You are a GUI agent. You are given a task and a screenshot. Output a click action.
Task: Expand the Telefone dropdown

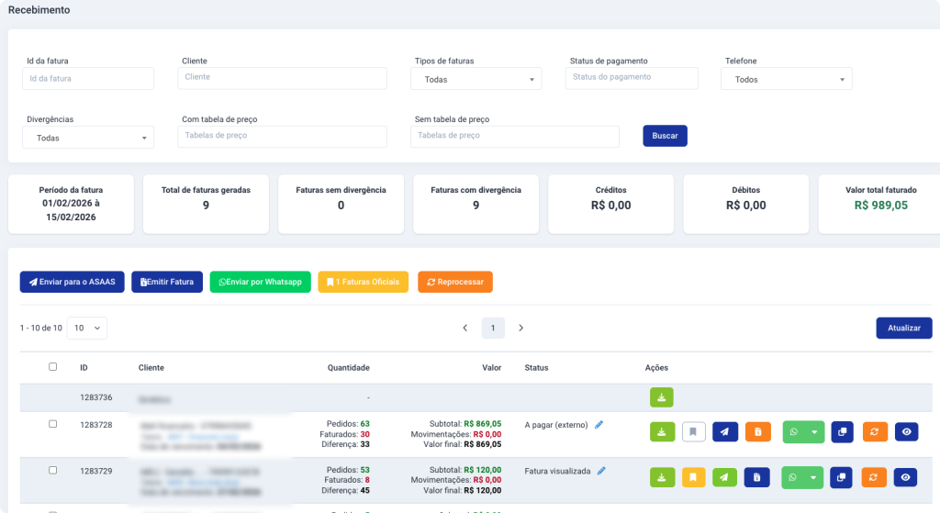[787, 80]
